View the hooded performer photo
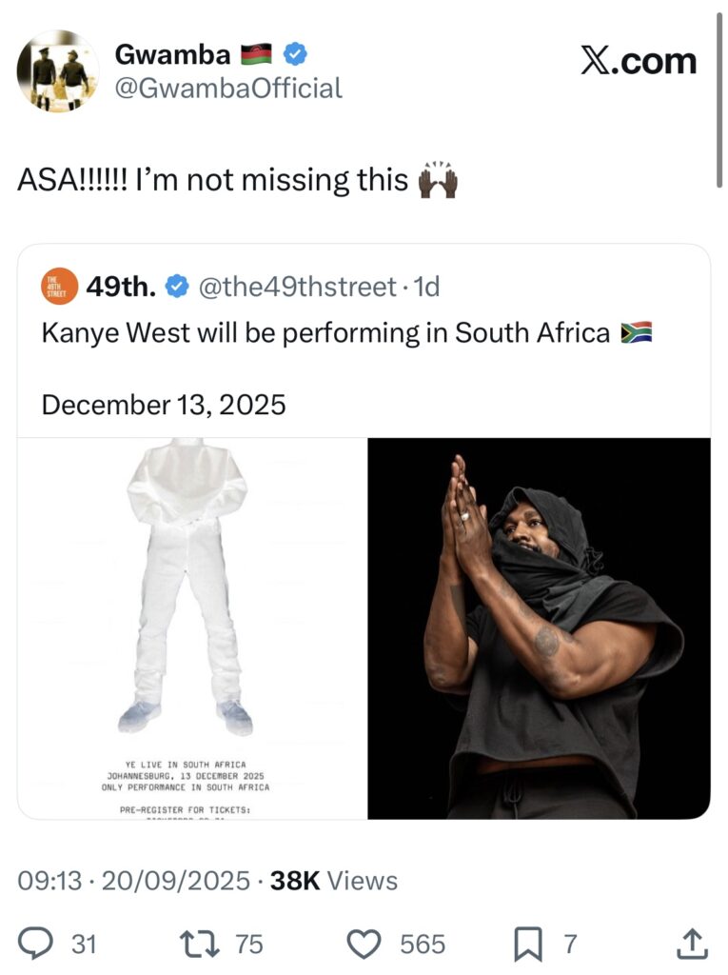728x975 pixels. (539, 628)
